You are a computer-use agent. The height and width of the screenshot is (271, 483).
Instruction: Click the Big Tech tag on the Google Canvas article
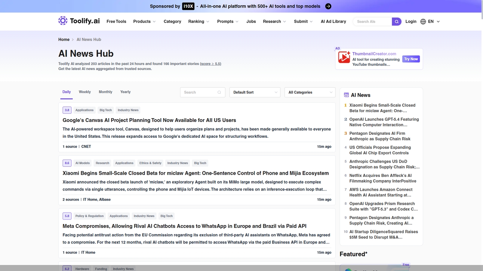click(106, 110)
